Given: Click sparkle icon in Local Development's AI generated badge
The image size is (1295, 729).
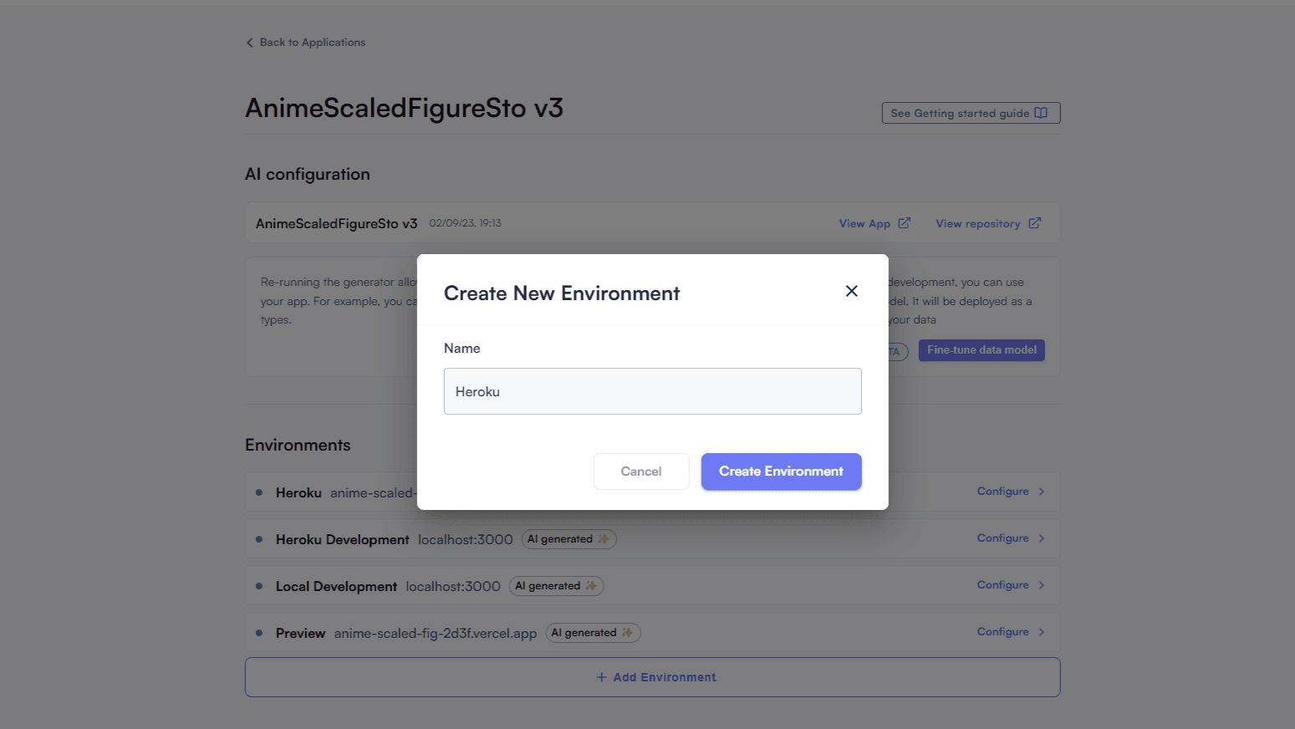Looking at the screenshot, I should [x=591, y=586].
